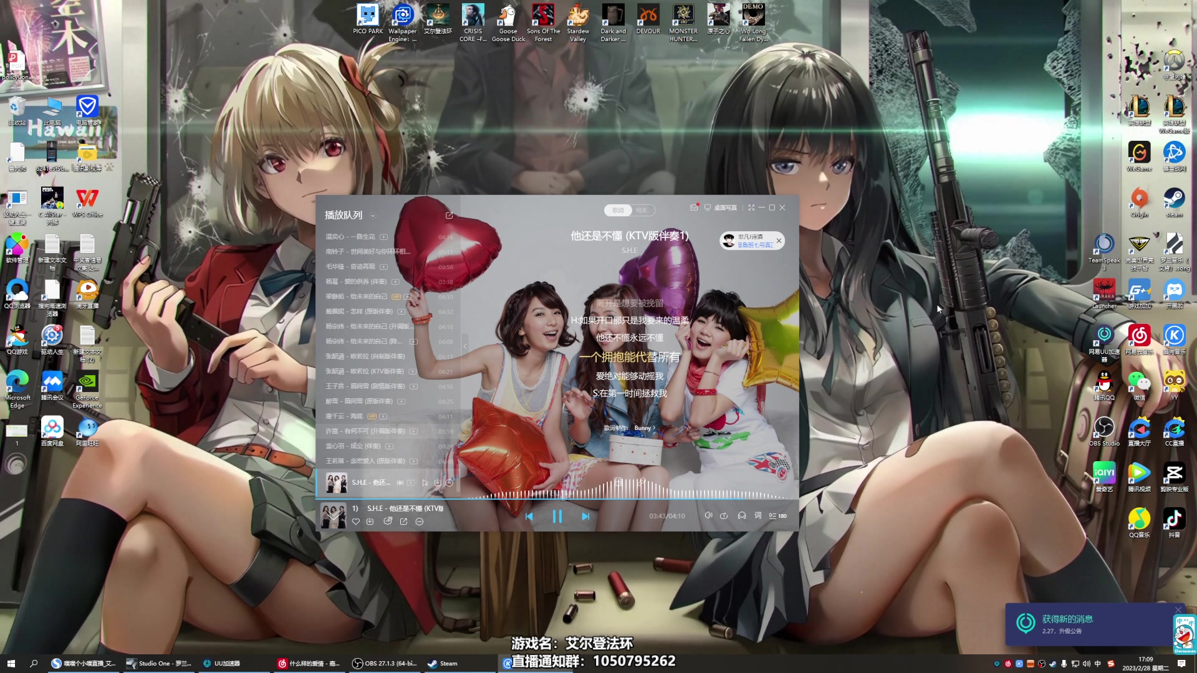The image size is (1197, 673).
Task: Open PICO PARK desktop shortcut
Action: pos(368,19)
